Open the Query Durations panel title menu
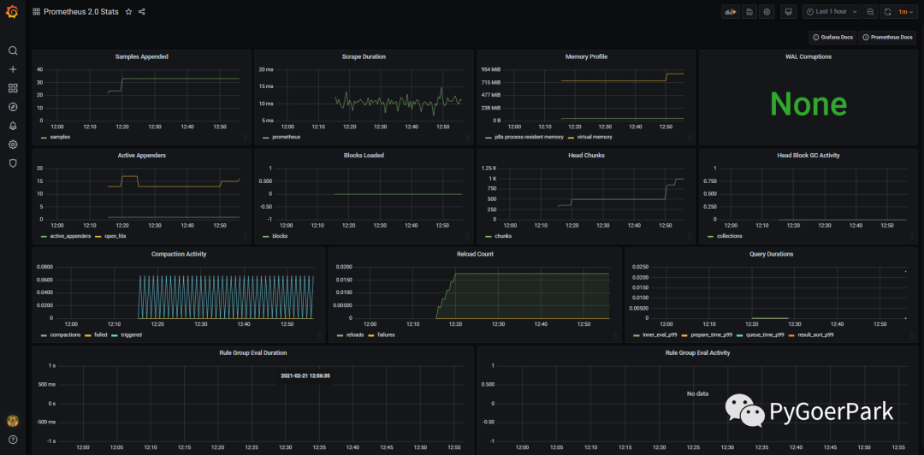 coord(772,254)
